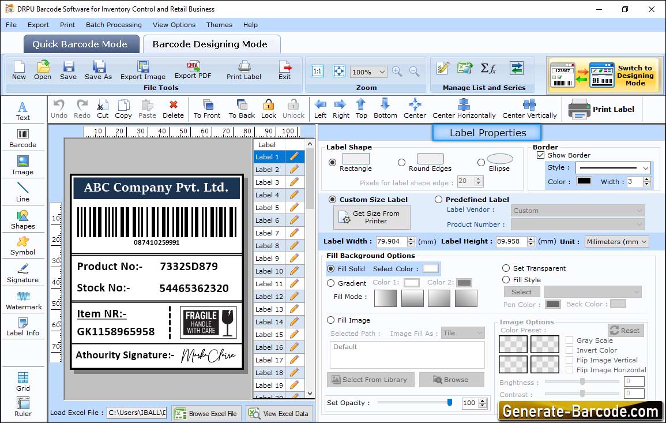Select the Round Edges label shape radio
The width and height of the screenshot is (666, 423).
[401, 162]
